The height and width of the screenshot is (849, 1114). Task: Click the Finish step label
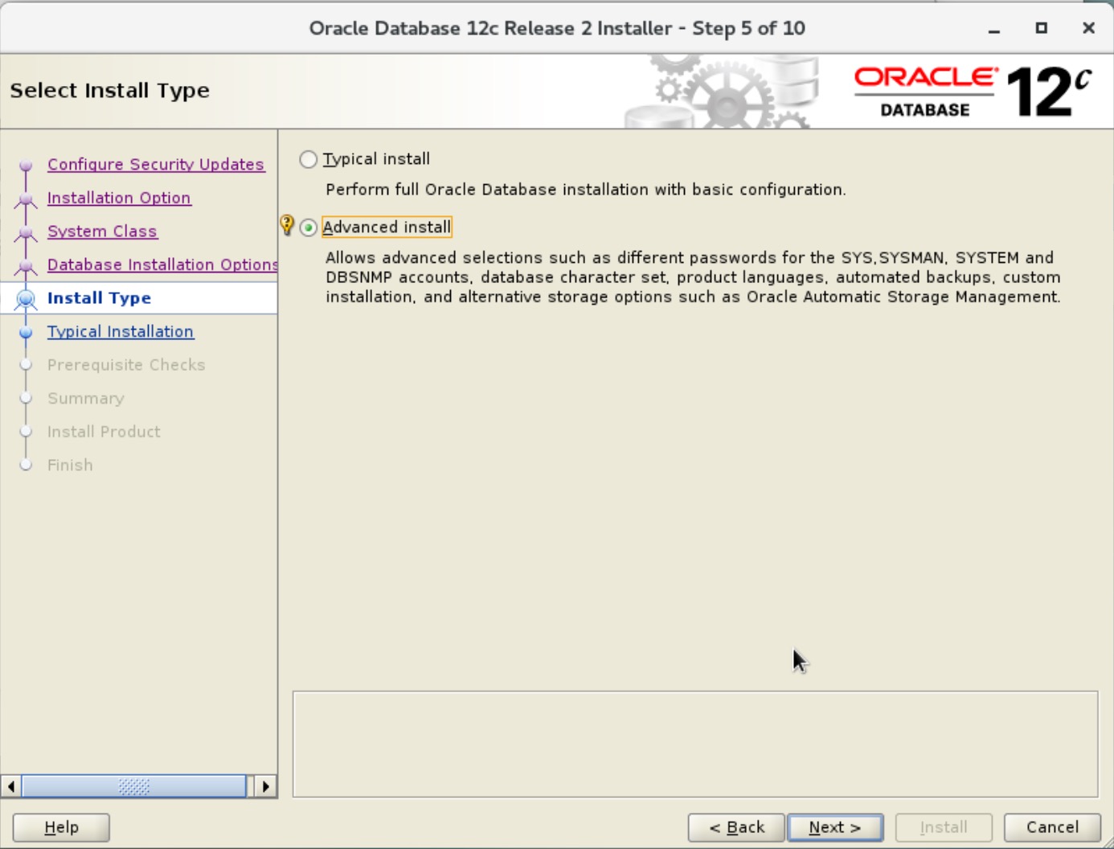click(x=70, y=466)
